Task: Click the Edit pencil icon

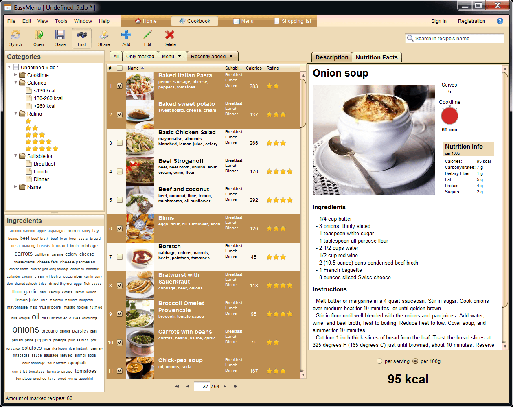Action: point(147,35)
